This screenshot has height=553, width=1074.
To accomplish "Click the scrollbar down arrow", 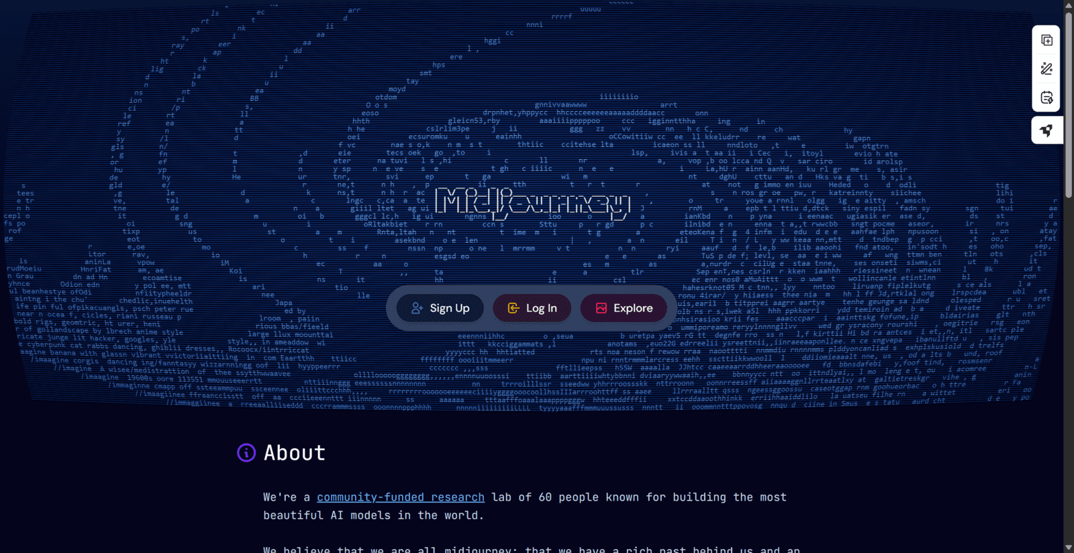I will (x=1069, y=548).
